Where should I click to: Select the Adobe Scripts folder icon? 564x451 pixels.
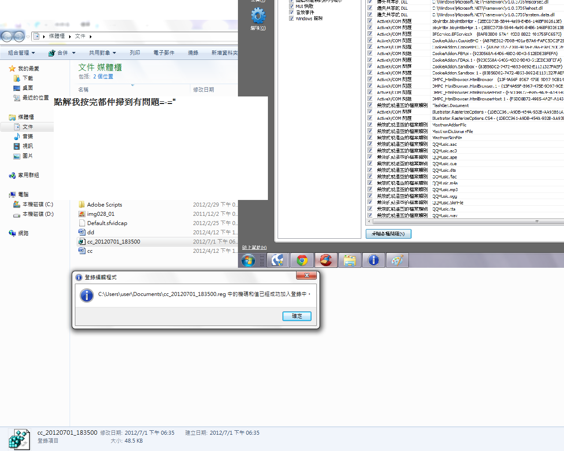pos(82,204)
